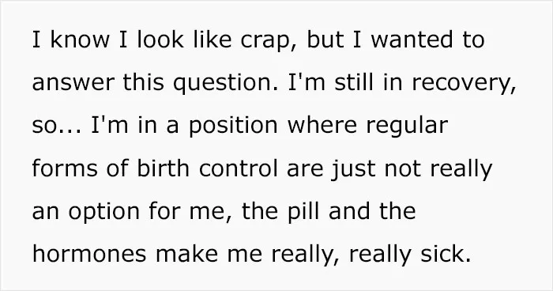Click the word "option" in fifth line
Viewport: 553px width, 291px height.
point(103,212)
